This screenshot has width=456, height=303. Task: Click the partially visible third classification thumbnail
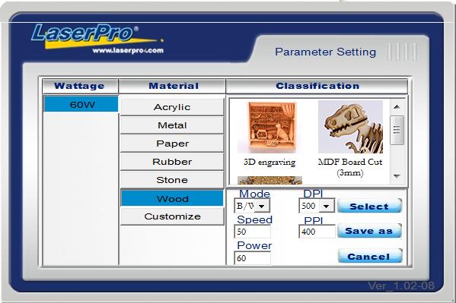click(269, 180)
